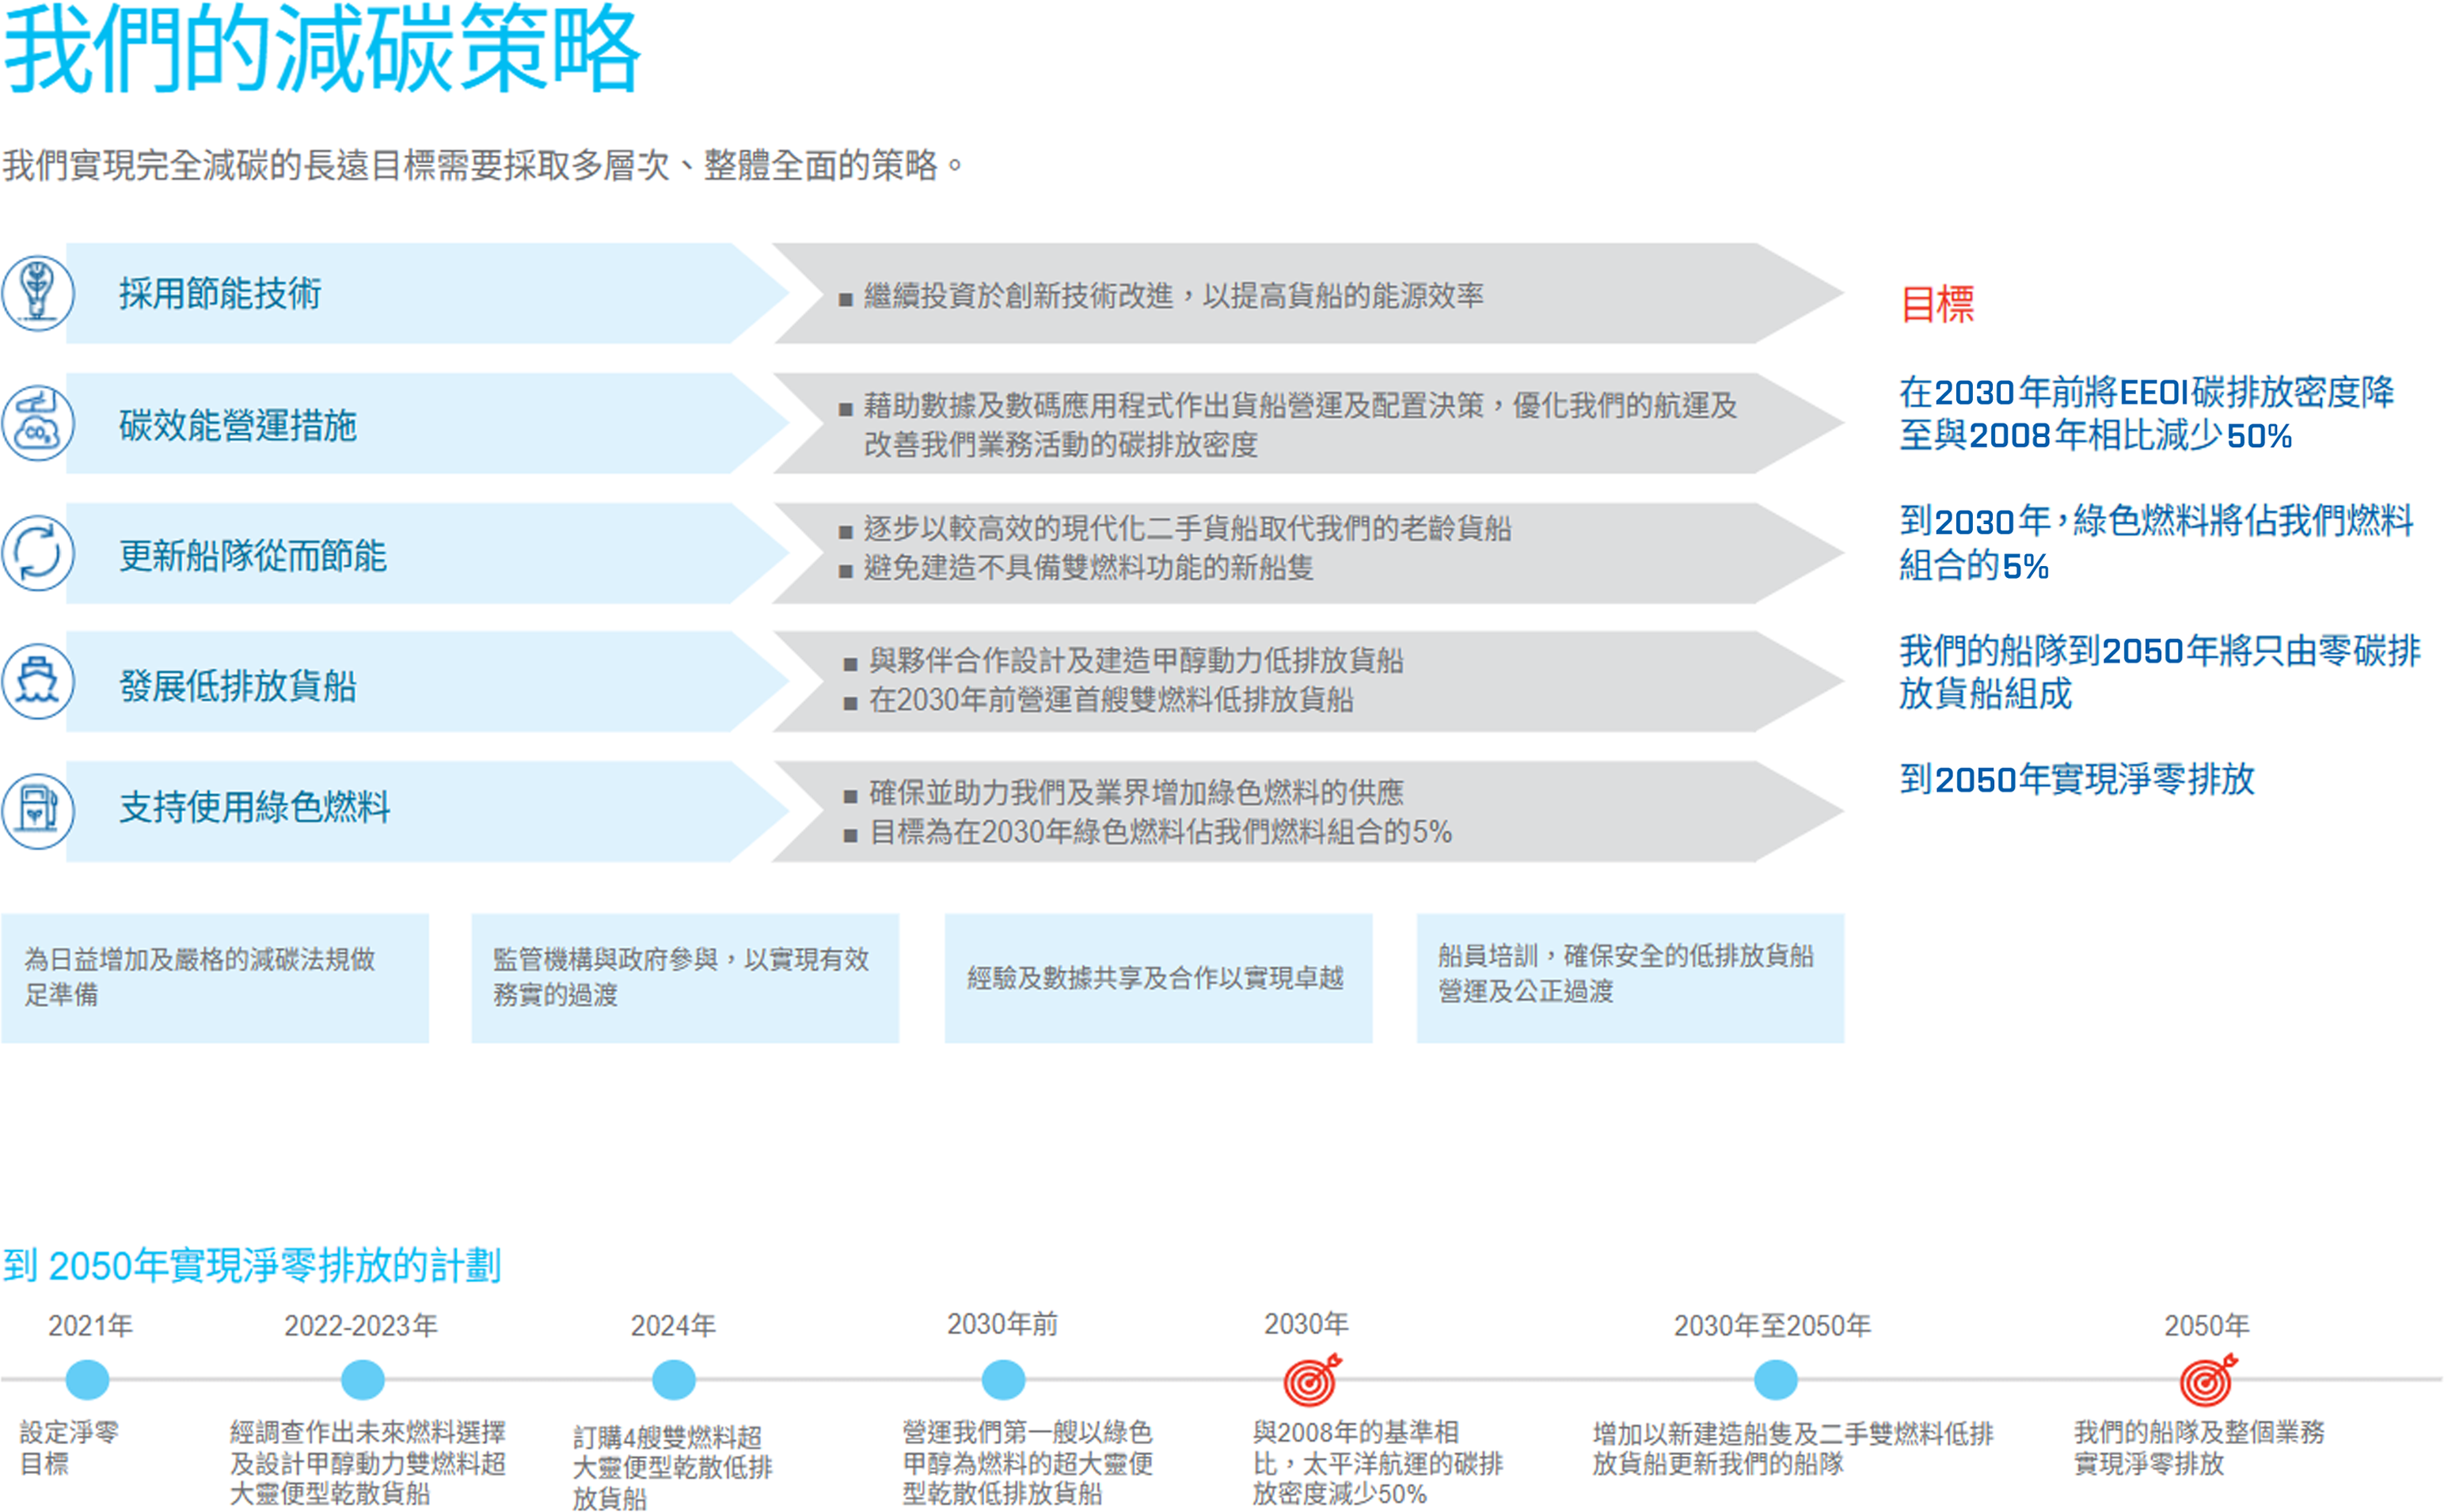
Task: Click the red target icon under 2050年
Action: point(2208,1380)
